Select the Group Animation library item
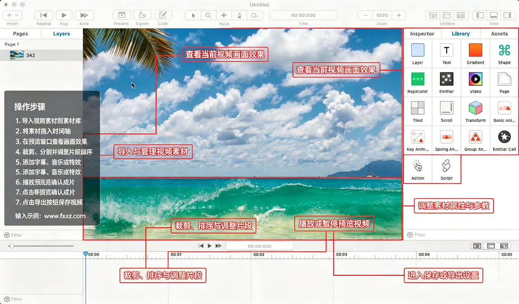The height and width of the screenshot is (304, 519). pos(475,140)
